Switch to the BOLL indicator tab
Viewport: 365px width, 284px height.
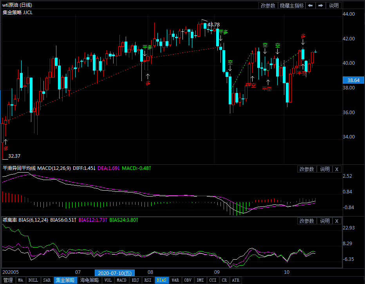(33, 280)
